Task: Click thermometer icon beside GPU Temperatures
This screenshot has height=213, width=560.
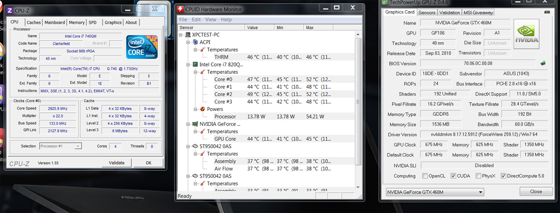Action: (x=203, y=131)
